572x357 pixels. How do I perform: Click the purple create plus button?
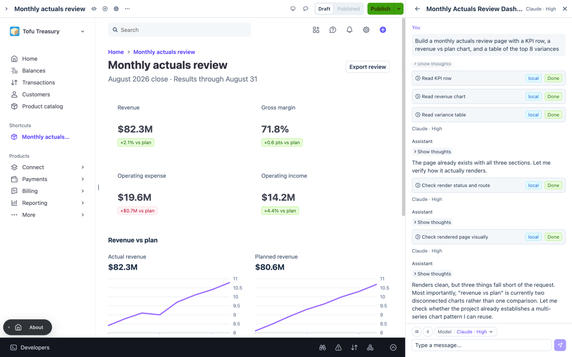[383, 30]
